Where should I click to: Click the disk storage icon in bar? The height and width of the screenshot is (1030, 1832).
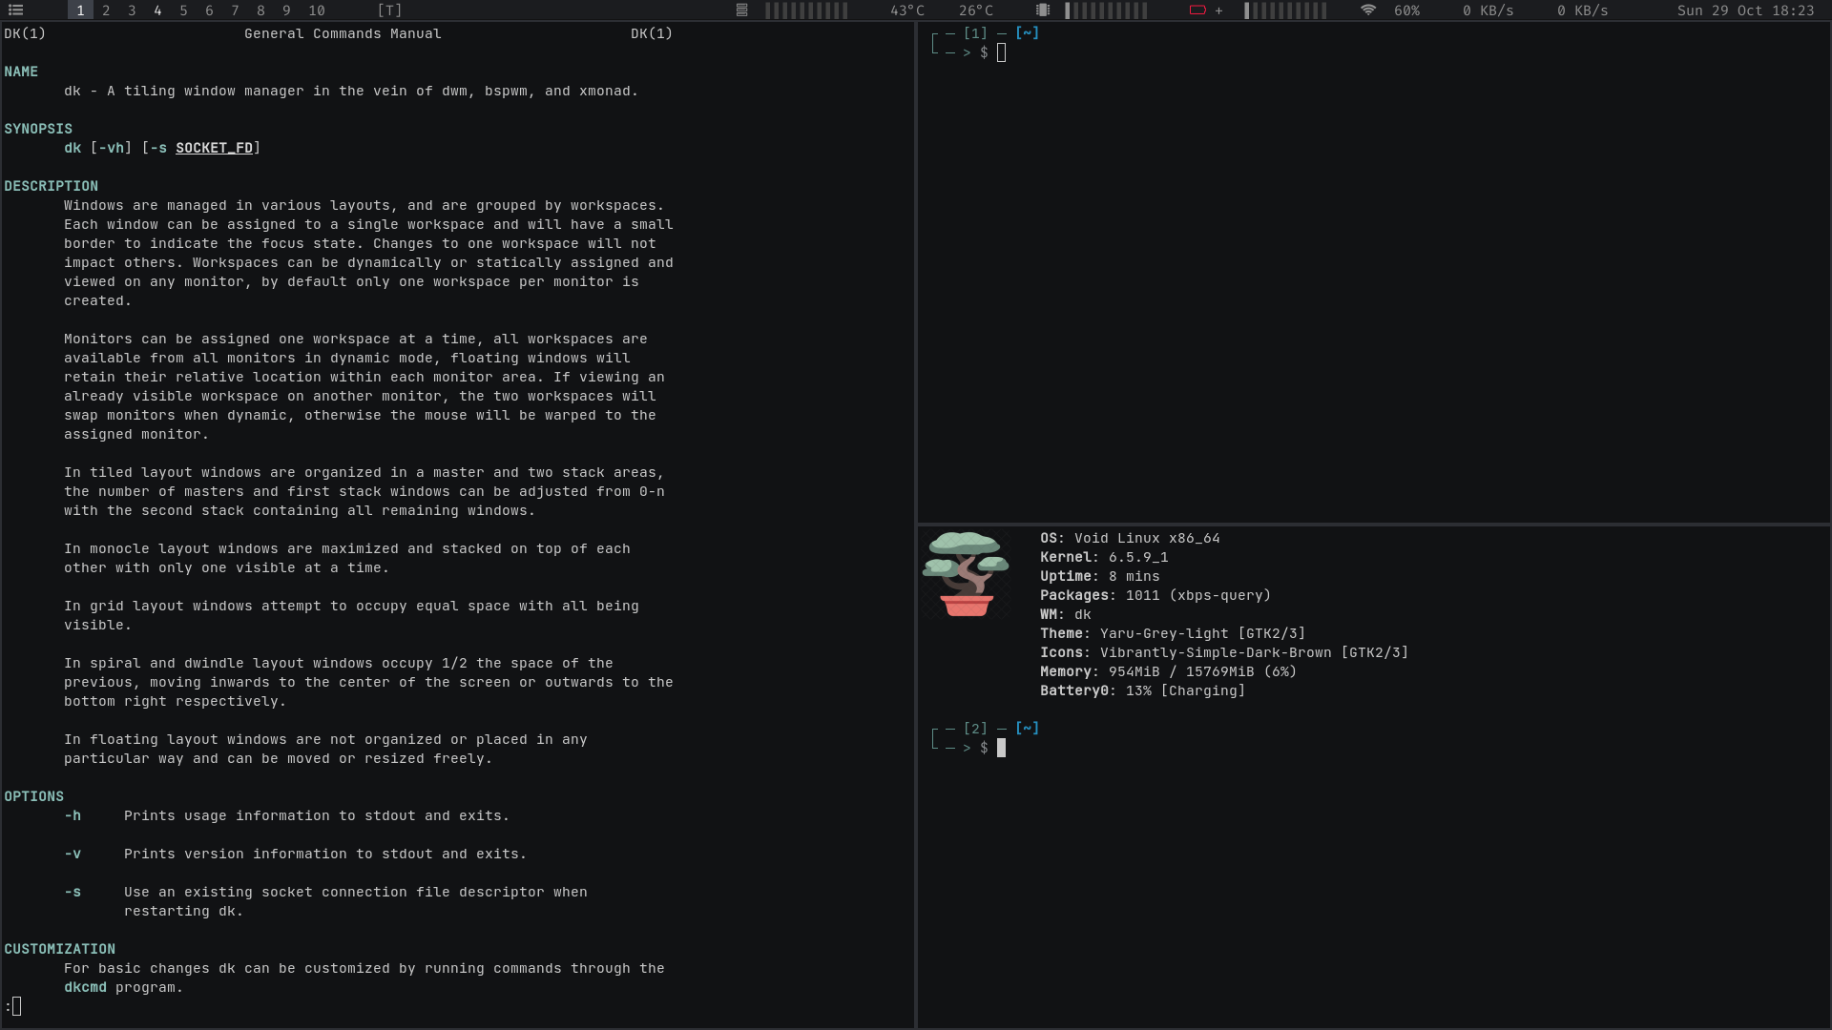click(741, 10)
